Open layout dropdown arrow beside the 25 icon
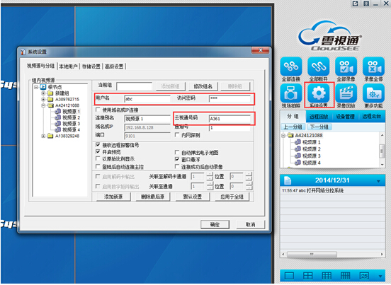 tap(380, 276)
